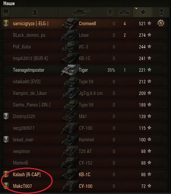This screenshot has width=171, height=194.
Task: Sort by player name header icon
Action: pos(35,12)
